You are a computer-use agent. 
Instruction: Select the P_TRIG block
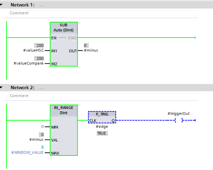pyautogui.click(x=102, y=117)
